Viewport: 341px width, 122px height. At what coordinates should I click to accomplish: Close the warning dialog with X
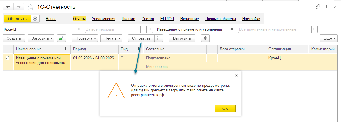tap(237, 75)
